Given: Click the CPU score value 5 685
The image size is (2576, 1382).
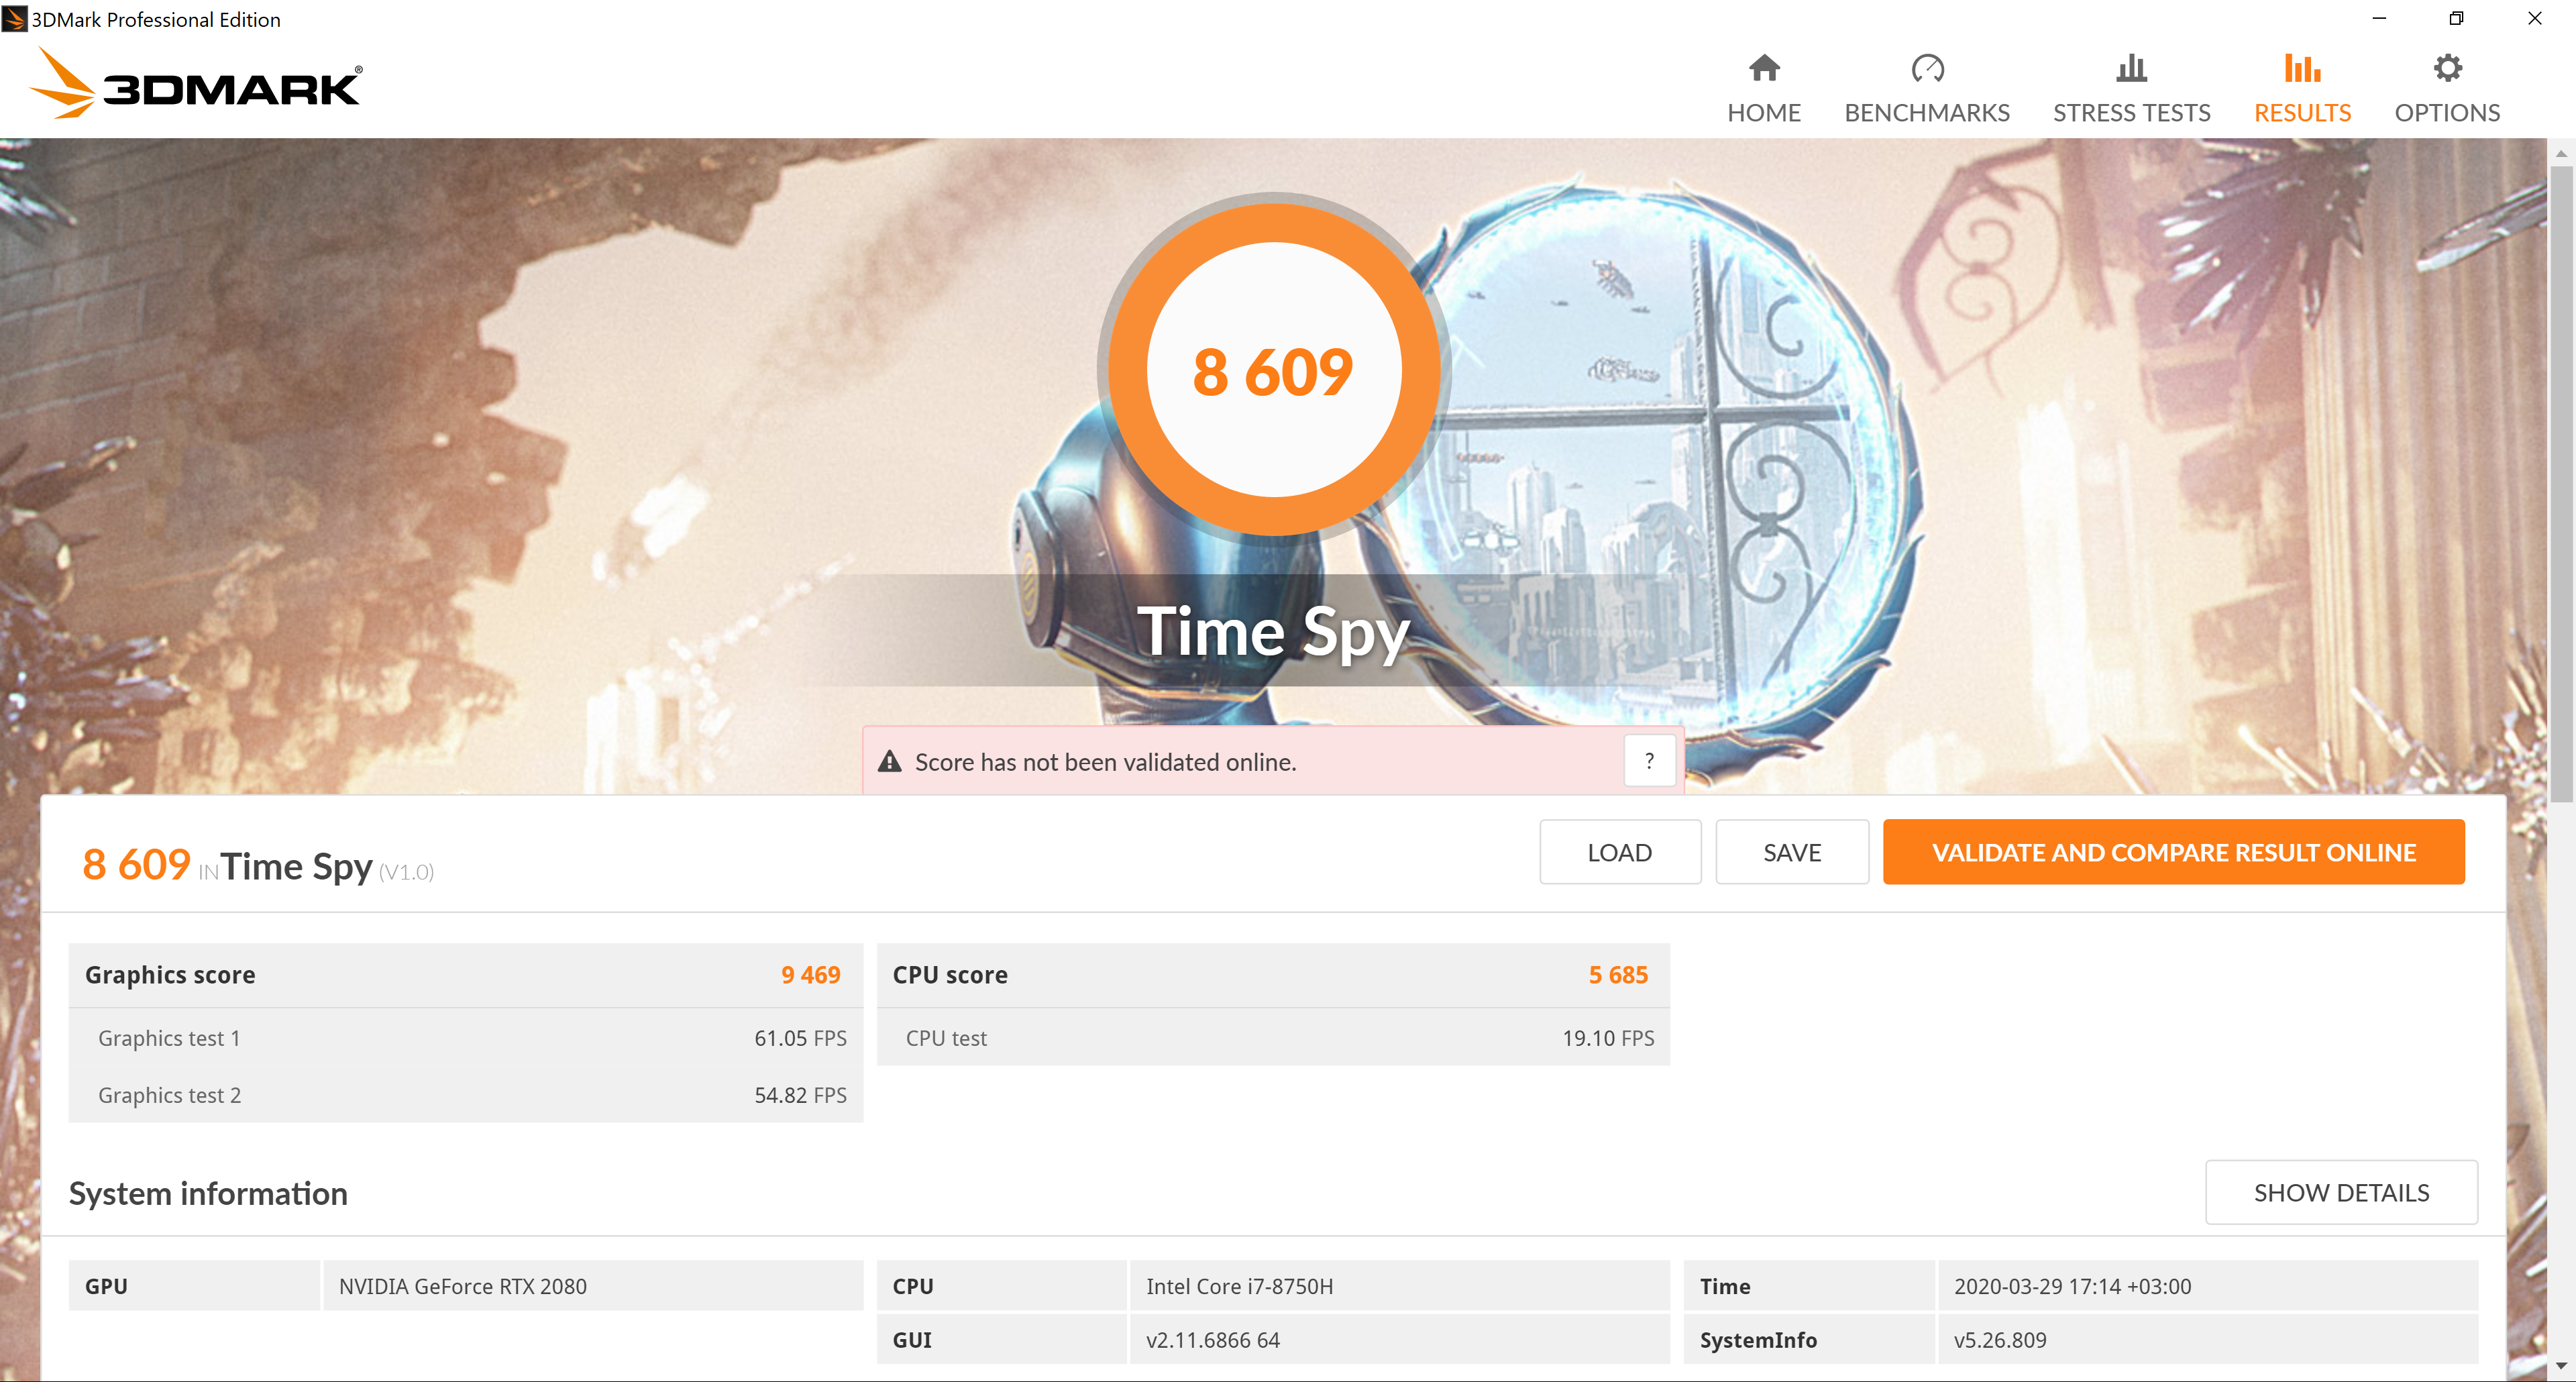Looking at the screenshot, I should [1618, 975].
